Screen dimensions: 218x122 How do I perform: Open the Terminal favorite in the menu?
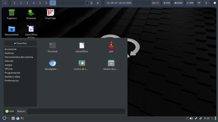coord(52,47)
